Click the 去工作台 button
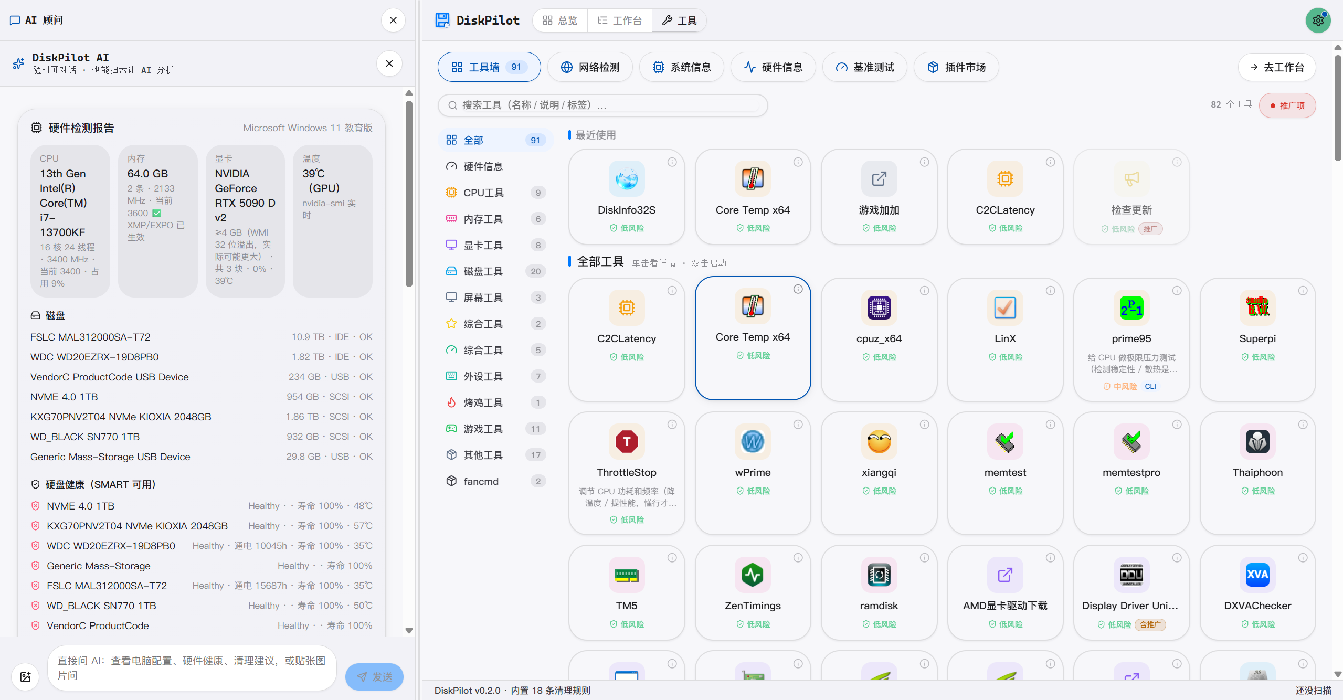 coord(1276,67)
